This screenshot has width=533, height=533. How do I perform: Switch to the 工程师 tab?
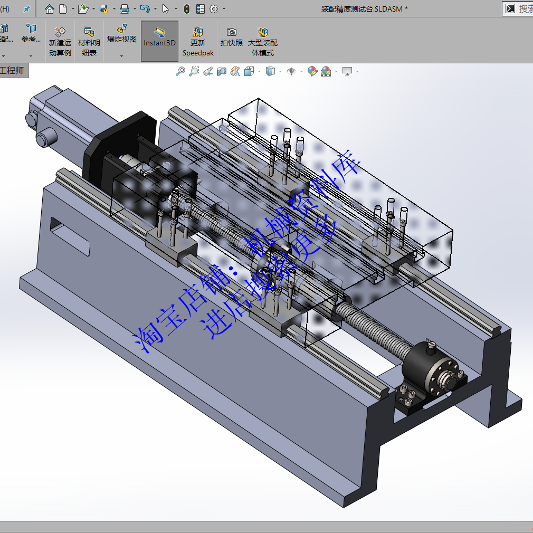click(13, 71)
